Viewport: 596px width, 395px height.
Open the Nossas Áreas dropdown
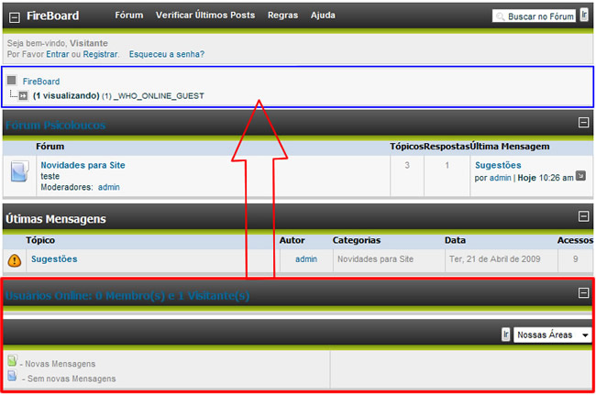(x=552, y=335)
